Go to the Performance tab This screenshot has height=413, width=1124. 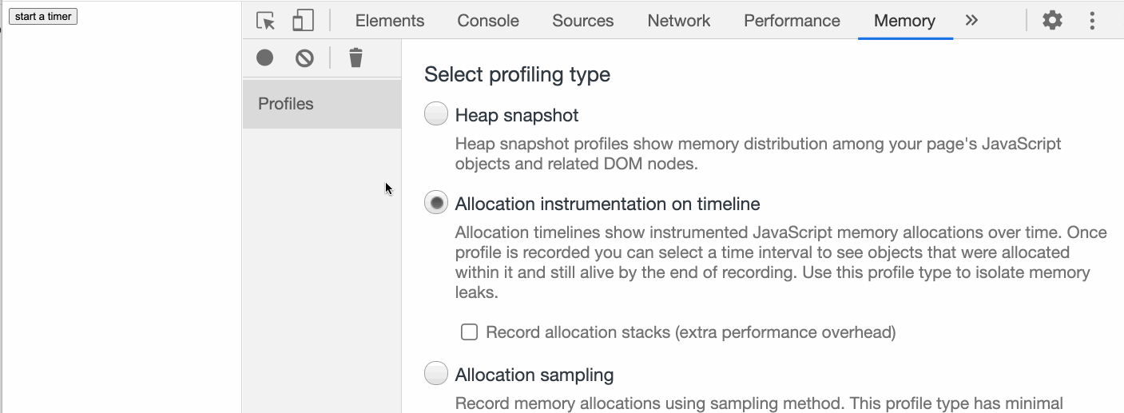pos(792,21)
